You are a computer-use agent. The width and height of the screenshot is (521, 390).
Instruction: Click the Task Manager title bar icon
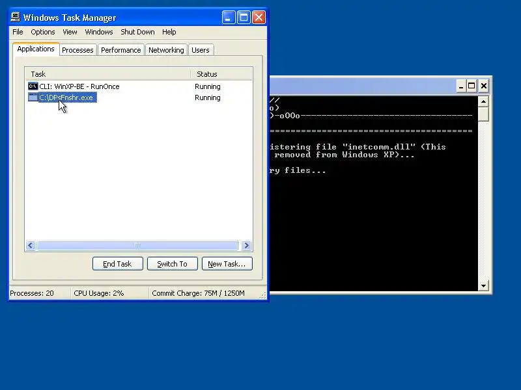point(15,18)
